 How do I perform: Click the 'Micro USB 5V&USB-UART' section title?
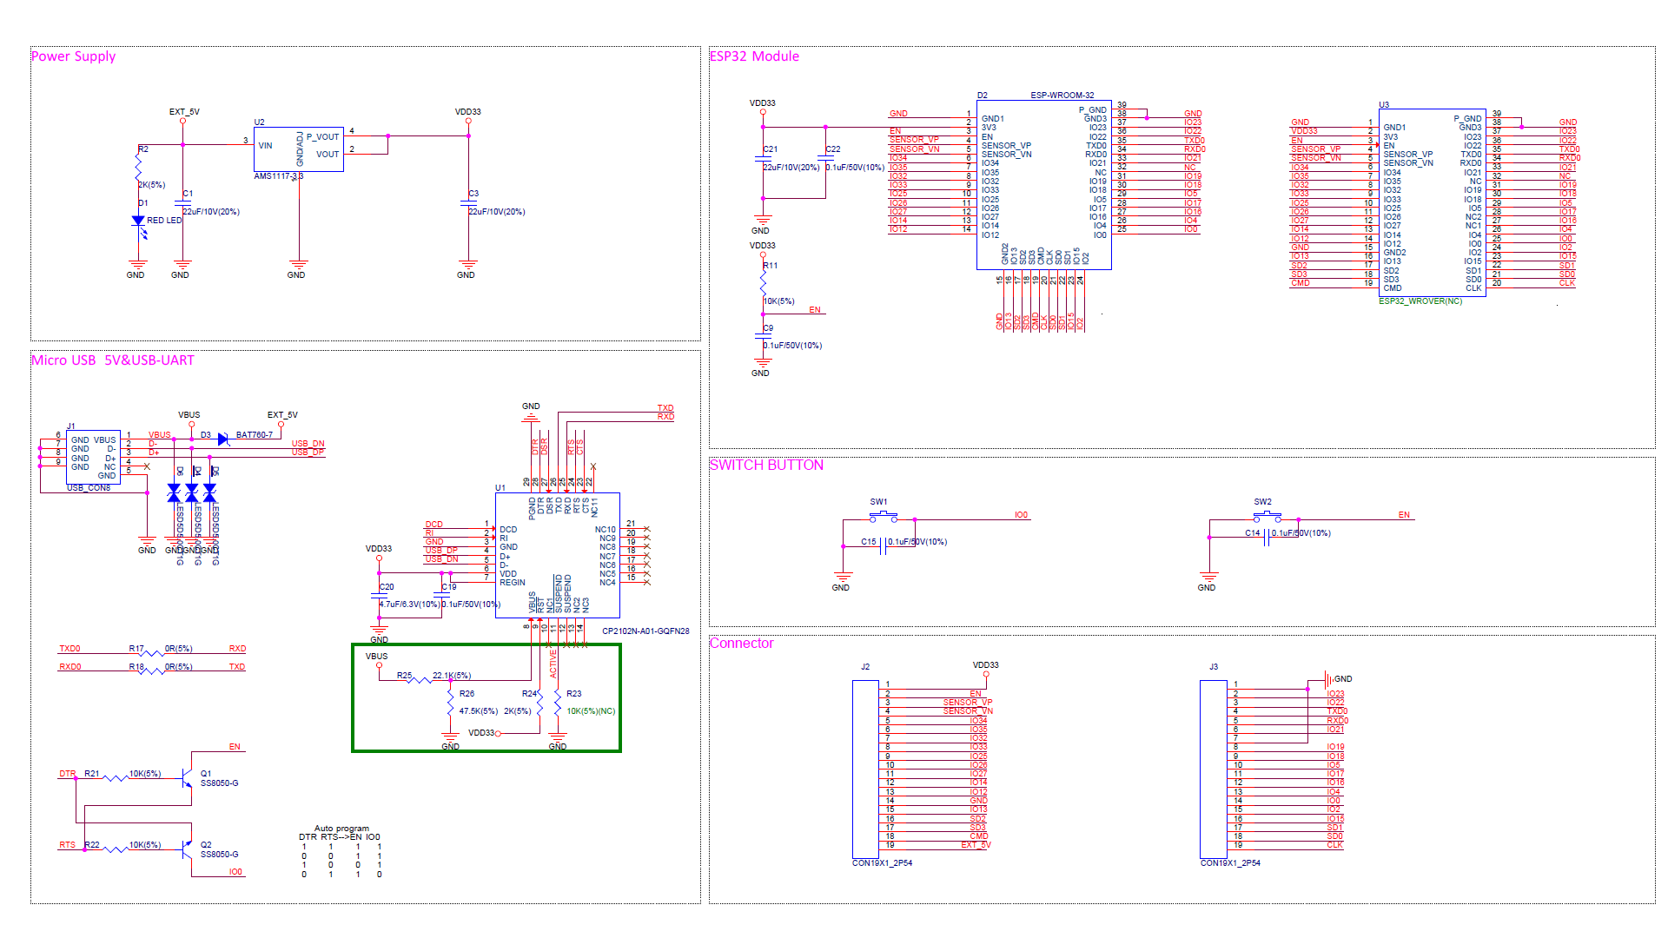click(x=113, y=360)
